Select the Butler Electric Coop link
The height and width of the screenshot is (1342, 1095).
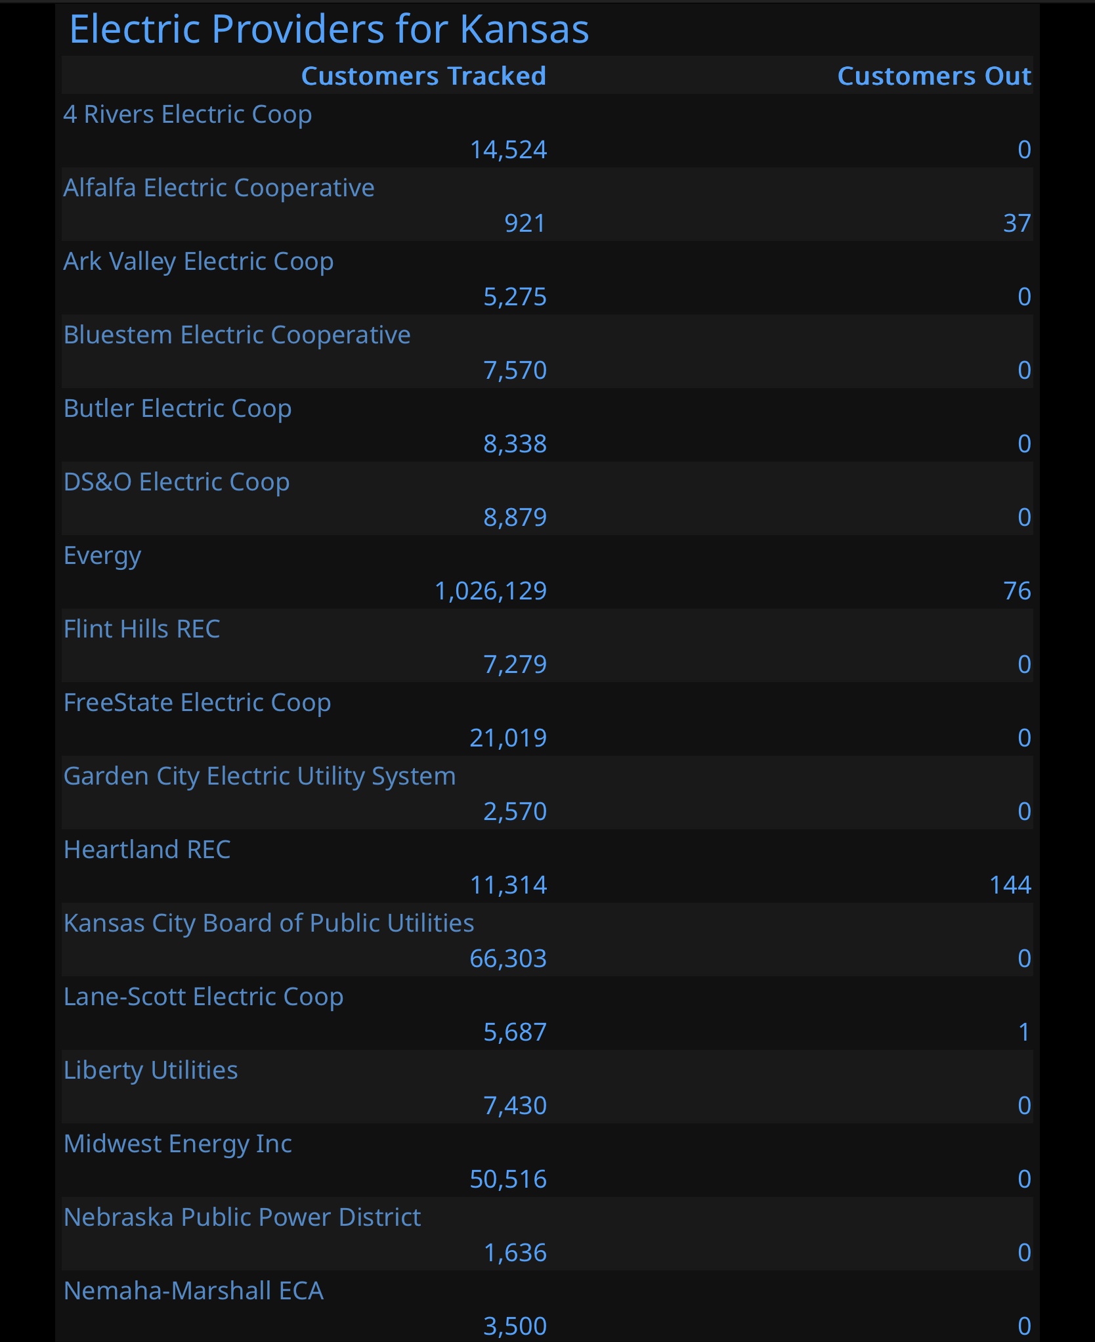178,409
